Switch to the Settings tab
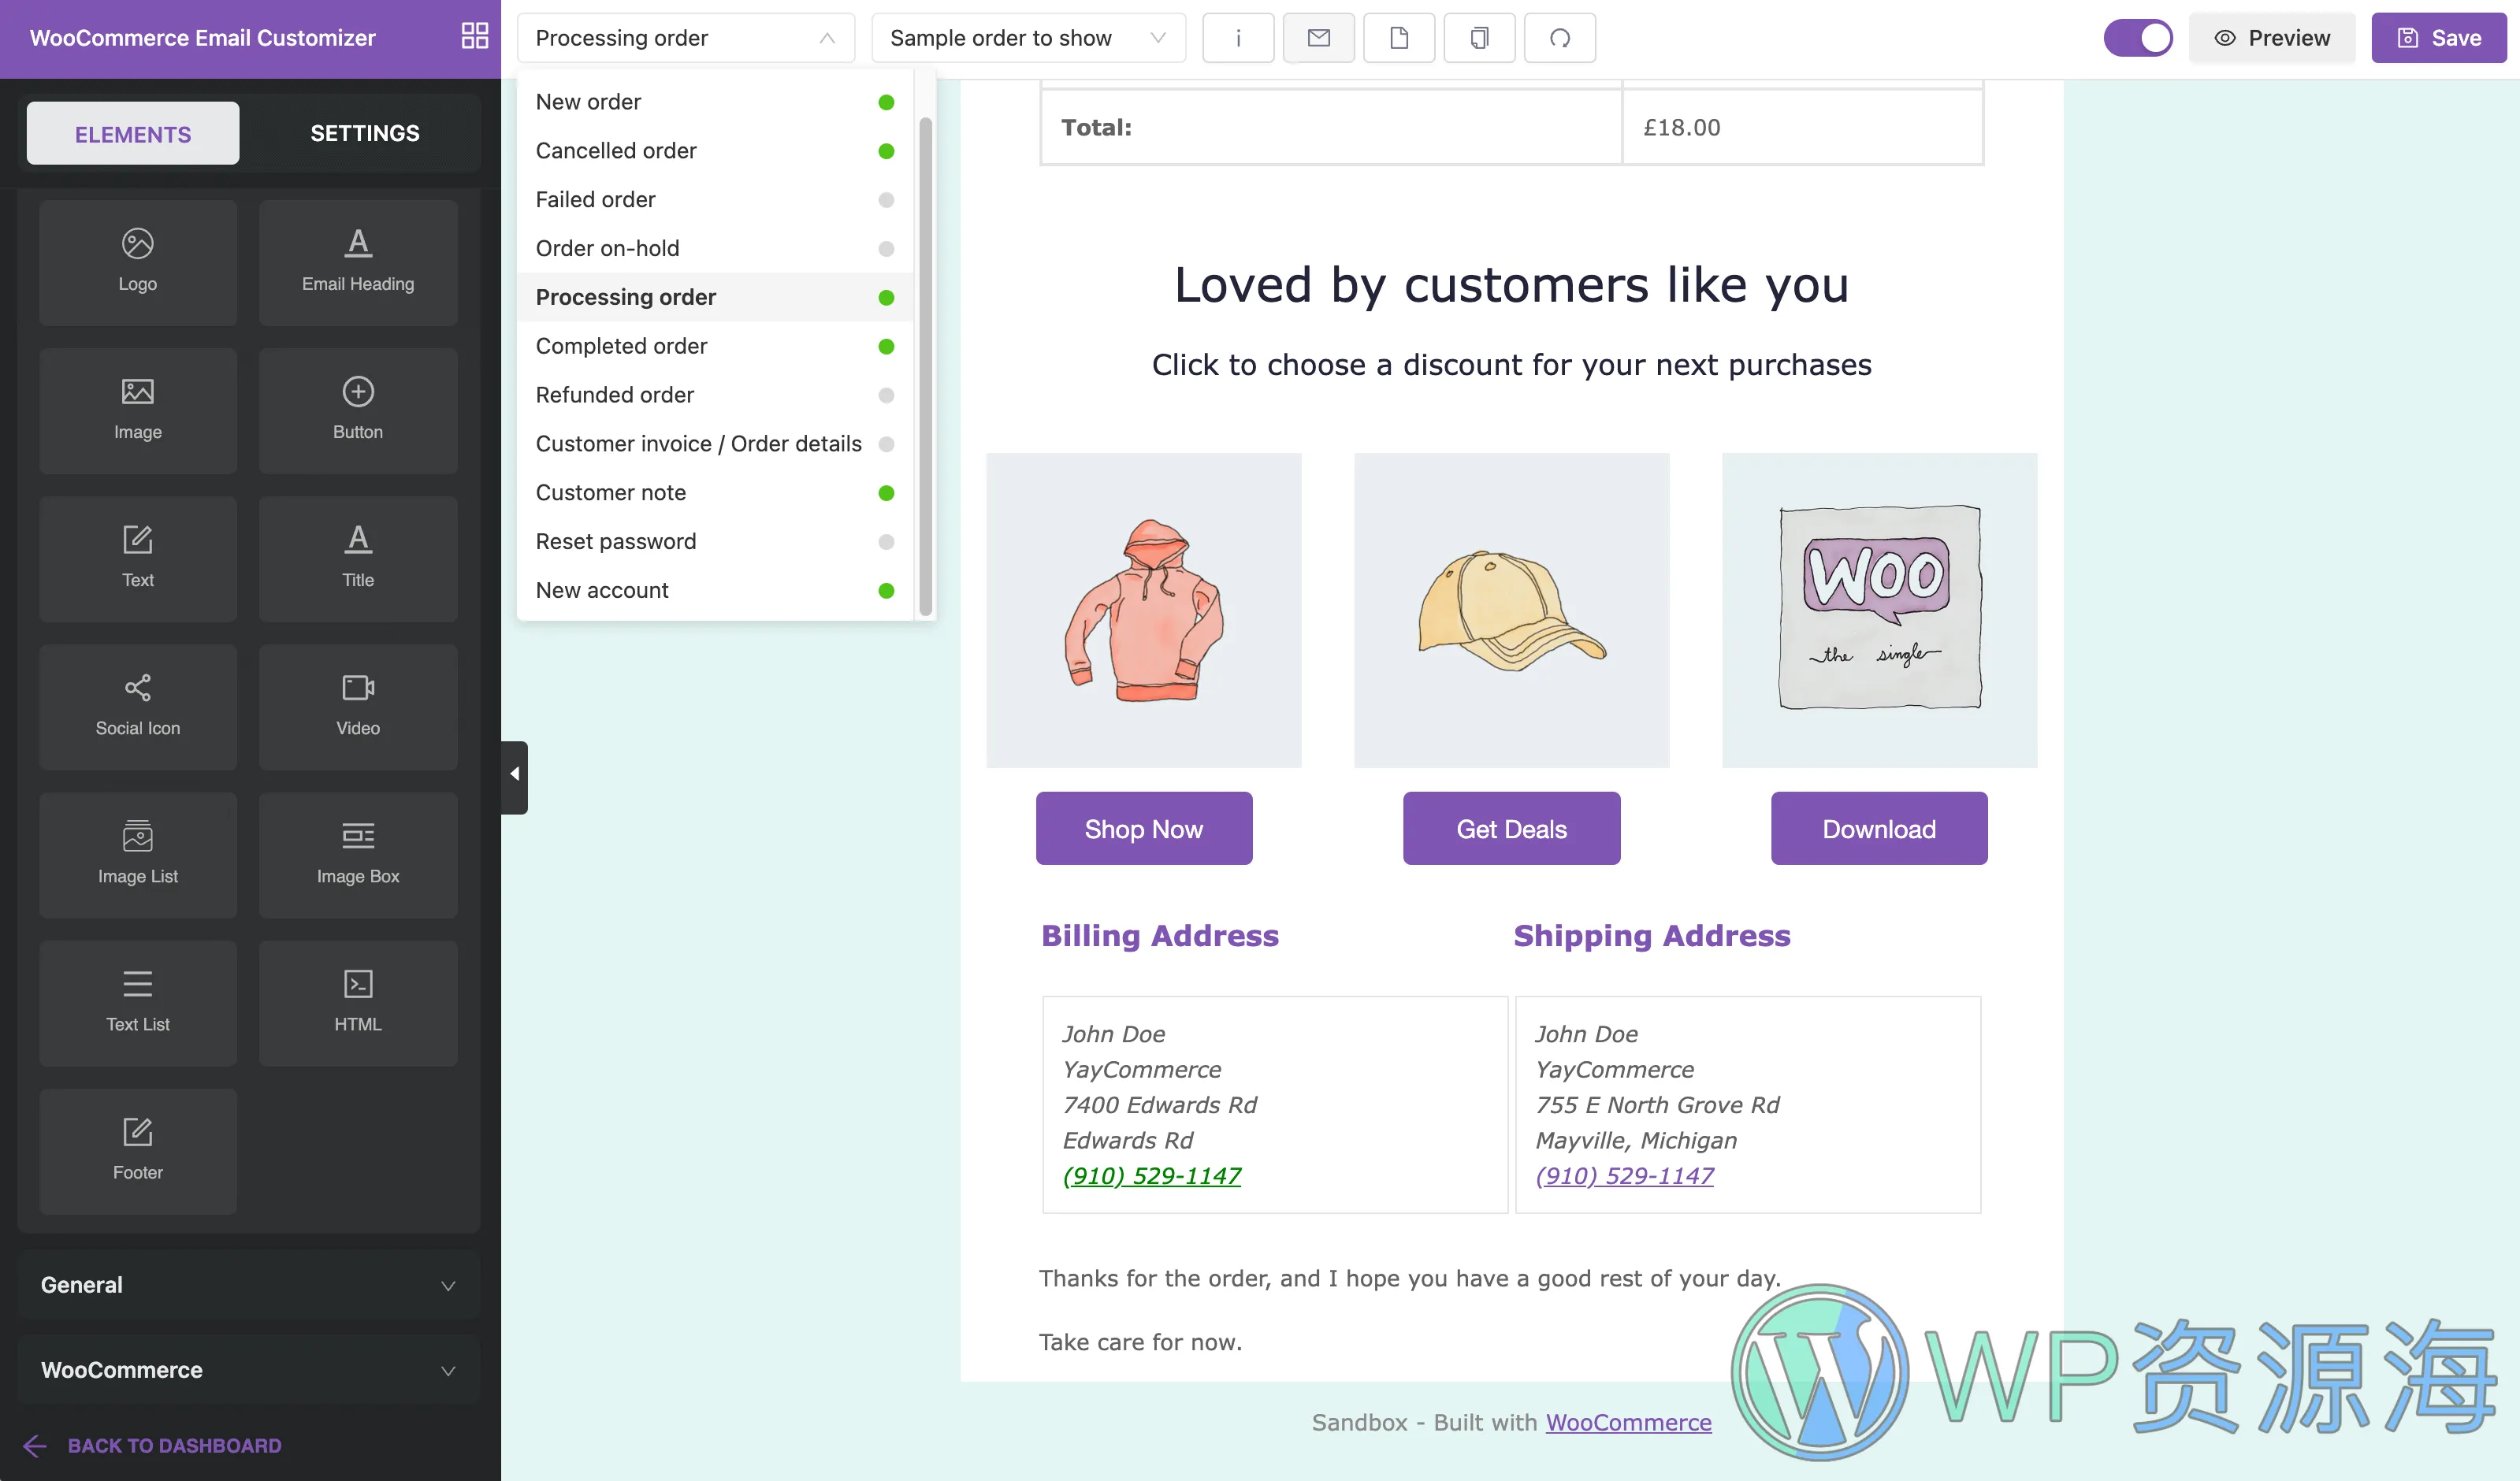This screenshot has height=1481, width=2520. 365,132
